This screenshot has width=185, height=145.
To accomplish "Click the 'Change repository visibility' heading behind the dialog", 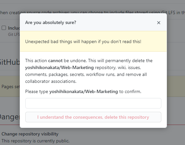I will (x=30, y=134).
